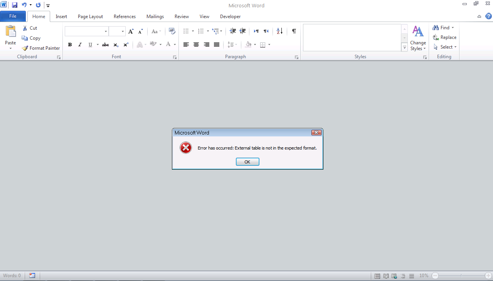Viewport: 493px width, 281px height.
Task: Click the Cut button
Action: point(30,28)
